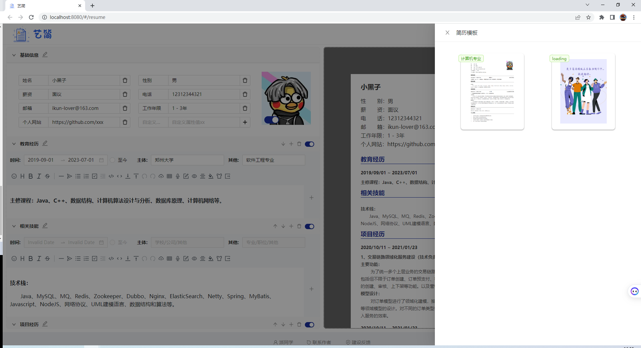
Task: Edit the 基础信息 section title
Action: pos(45,54)
